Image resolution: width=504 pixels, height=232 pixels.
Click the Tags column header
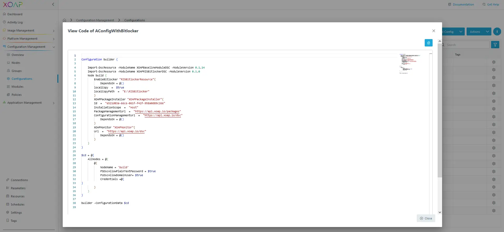pyautogui.click(x=458, y=55)
